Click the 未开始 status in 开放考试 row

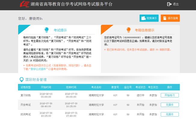[x=141, y=105]
